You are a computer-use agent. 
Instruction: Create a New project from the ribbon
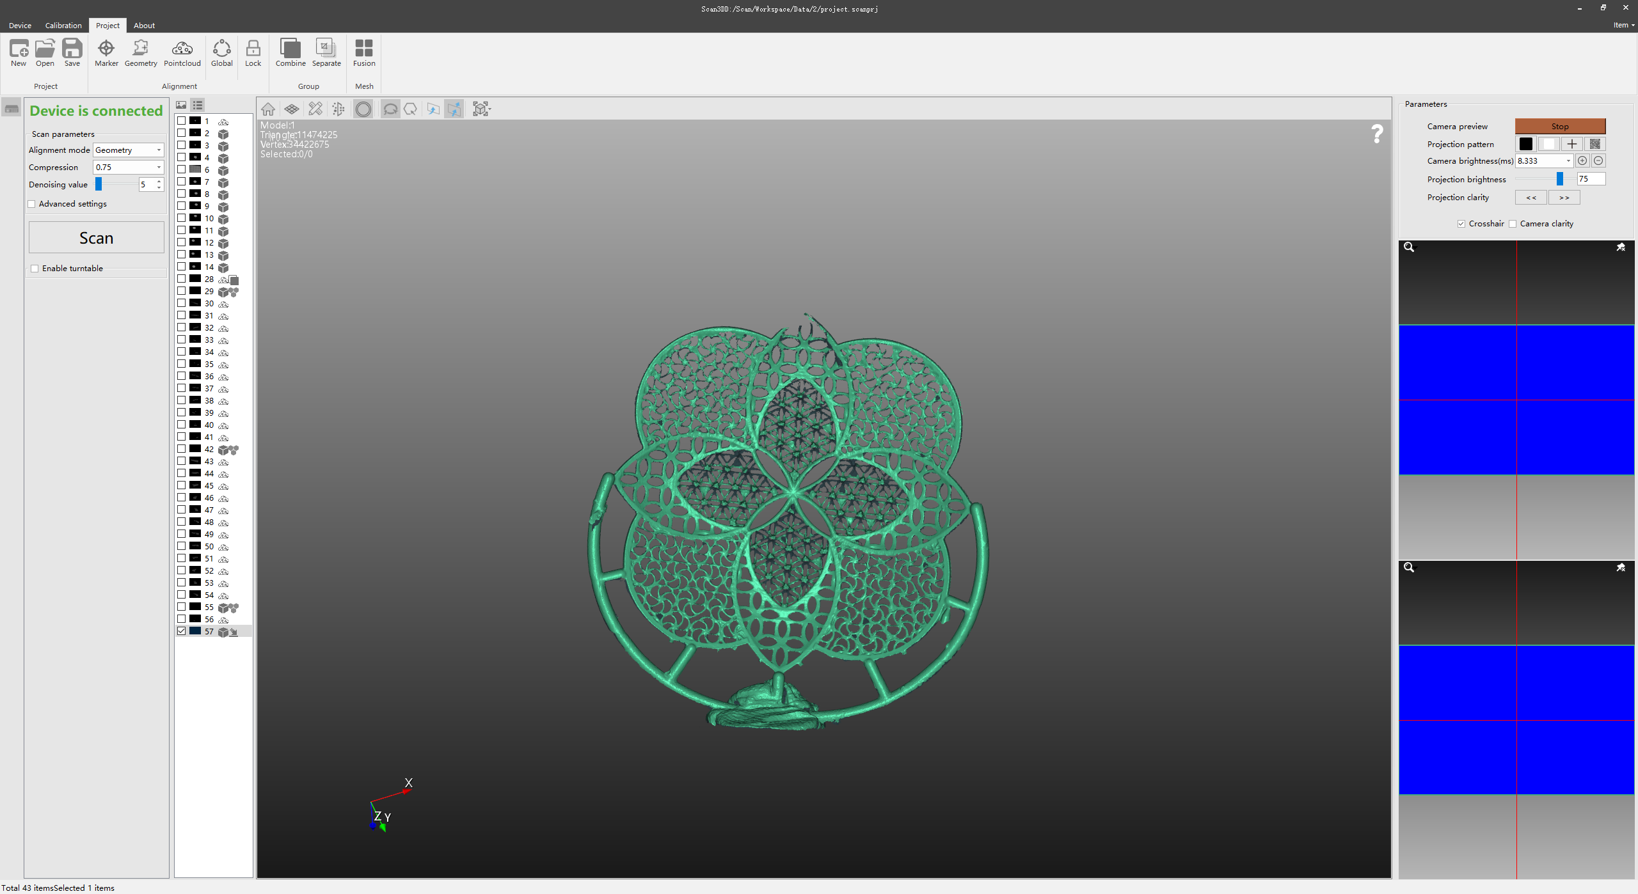[x=19, y=52]
